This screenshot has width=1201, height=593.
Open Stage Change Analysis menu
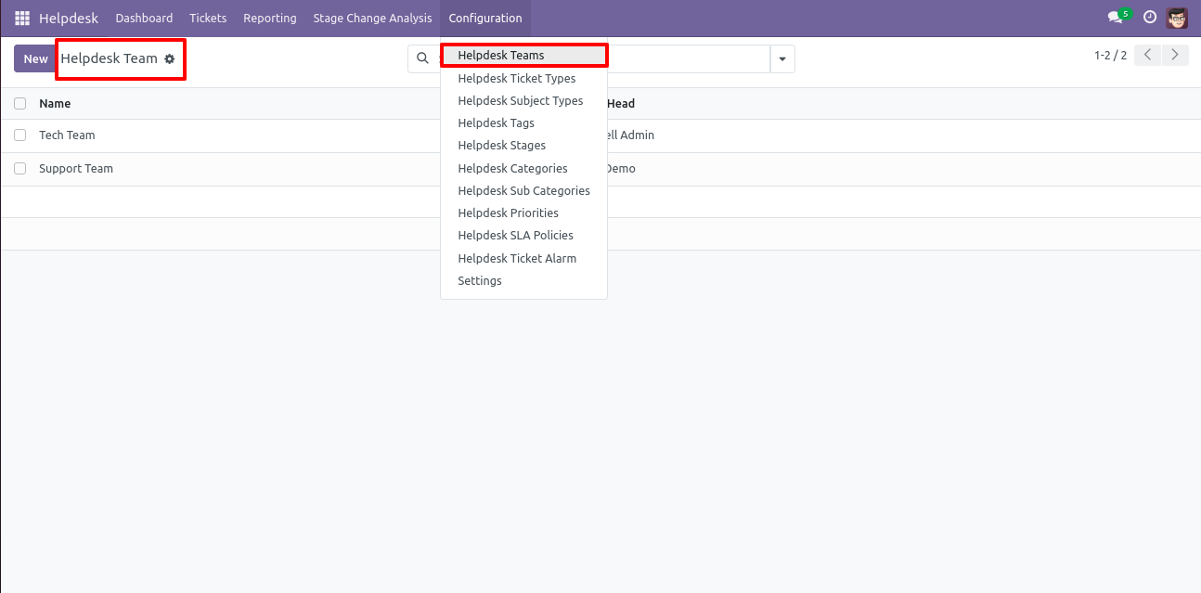coord(372,19)
